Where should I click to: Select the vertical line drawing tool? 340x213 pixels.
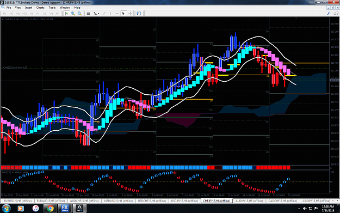click(x=110, y=14)
